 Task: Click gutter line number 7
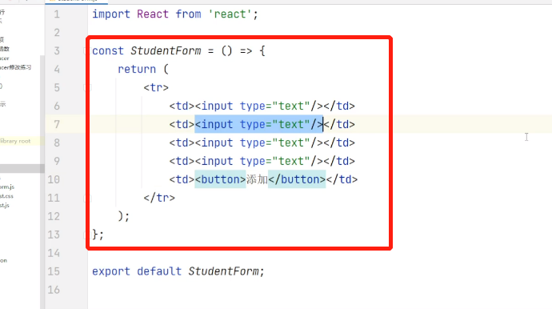[57, 124]
